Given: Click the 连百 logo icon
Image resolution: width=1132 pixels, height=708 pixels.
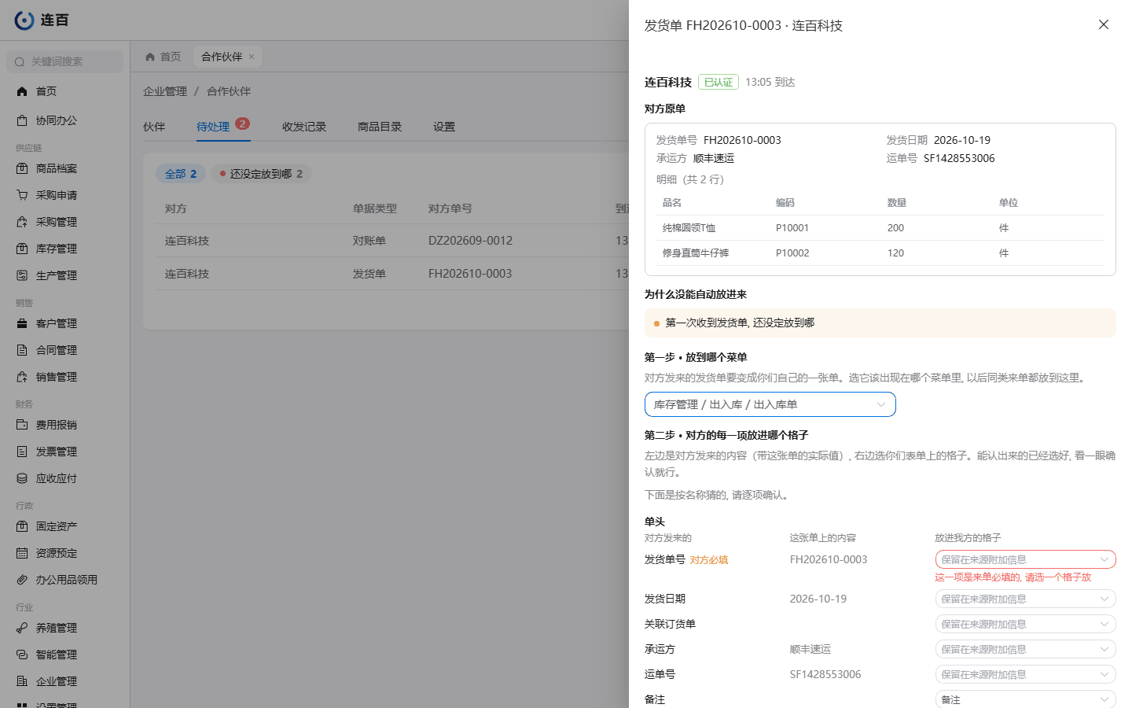Looking at the screenshot, I should (24, 20).
